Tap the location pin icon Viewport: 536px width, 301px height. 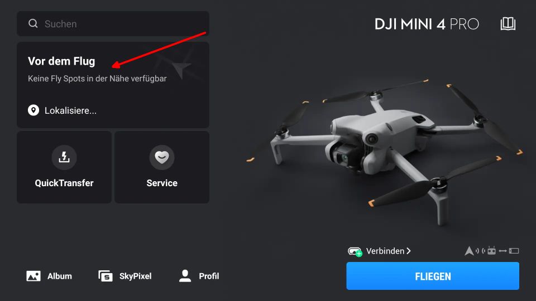[x=33, y=110]
